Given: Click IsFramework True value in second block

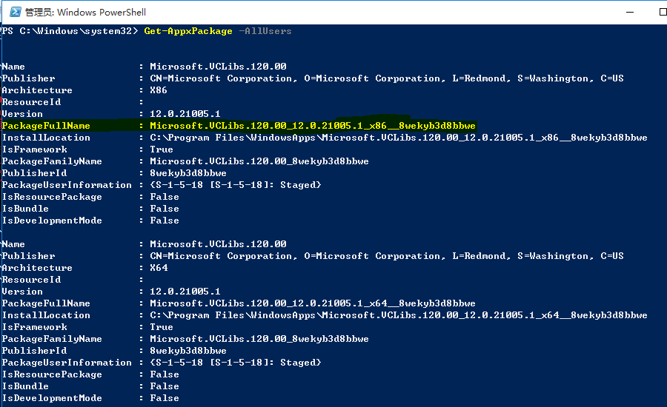Looking at the screenshot, I should click(161, 327).
